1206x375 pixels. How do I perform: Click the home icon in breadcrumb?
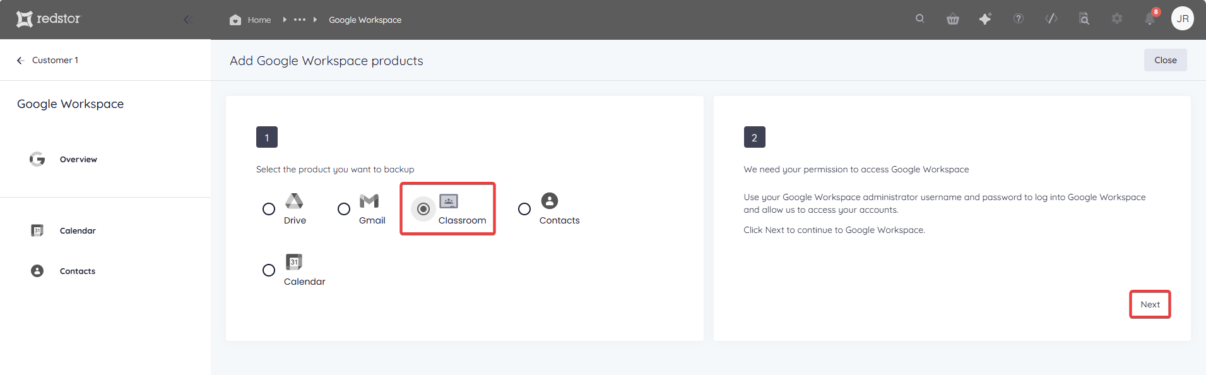pyautogui.click(x=235, y=20)
